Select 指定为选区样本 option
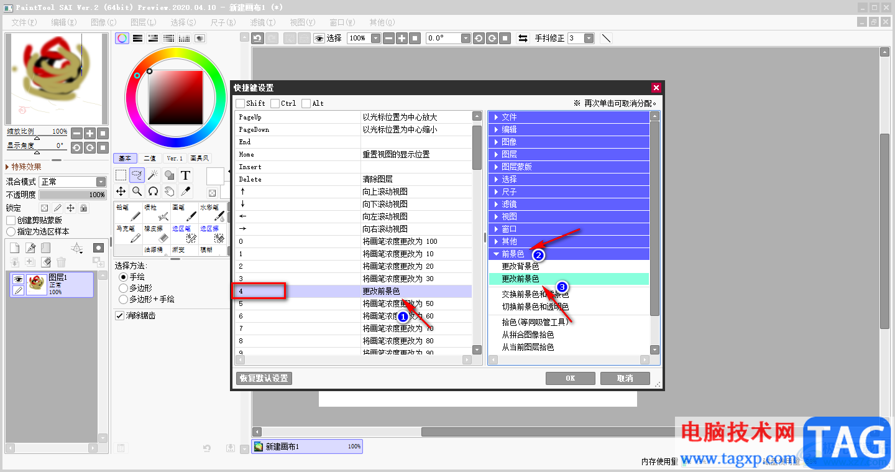Viewport: 895px width, 472px height. (11, 231)
